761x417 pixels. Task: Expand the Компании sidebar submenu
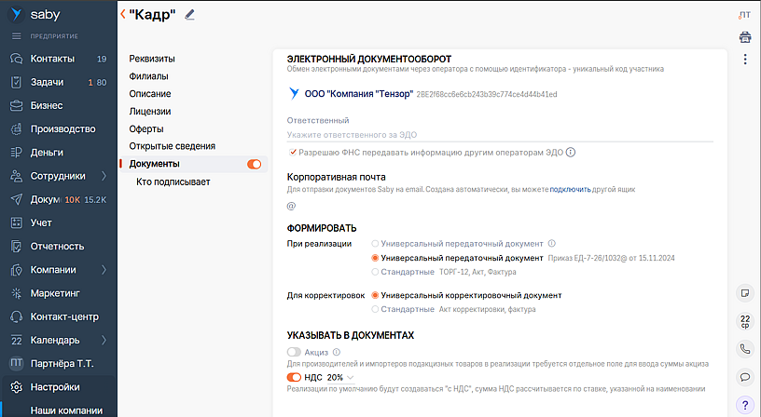coord(104,270)
